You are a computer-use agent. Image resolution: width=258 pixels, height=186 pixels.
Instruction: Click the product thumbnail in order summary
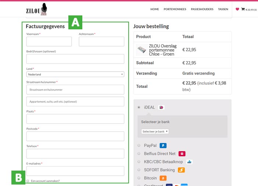[x=141, y=50]
